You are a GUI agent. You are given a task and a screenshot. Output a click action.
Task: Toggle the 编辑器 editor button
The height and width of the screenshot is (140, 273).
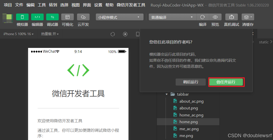pos(37,17)
